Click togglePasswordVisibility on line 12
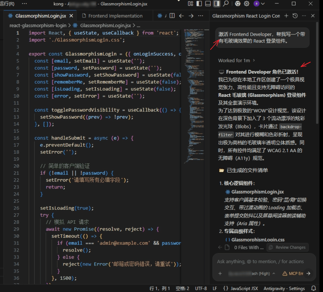Screen dimensions: 323x292 click(85, 110)
